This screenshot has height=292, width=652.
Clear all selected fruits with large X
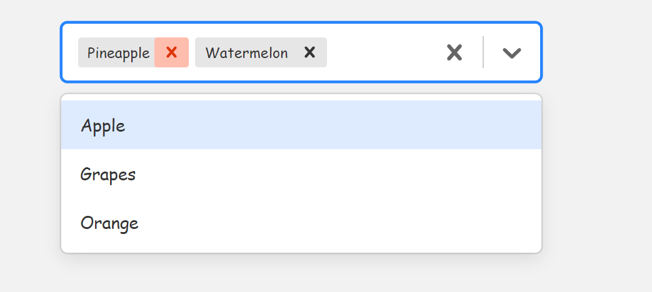[x=454, y=52]
